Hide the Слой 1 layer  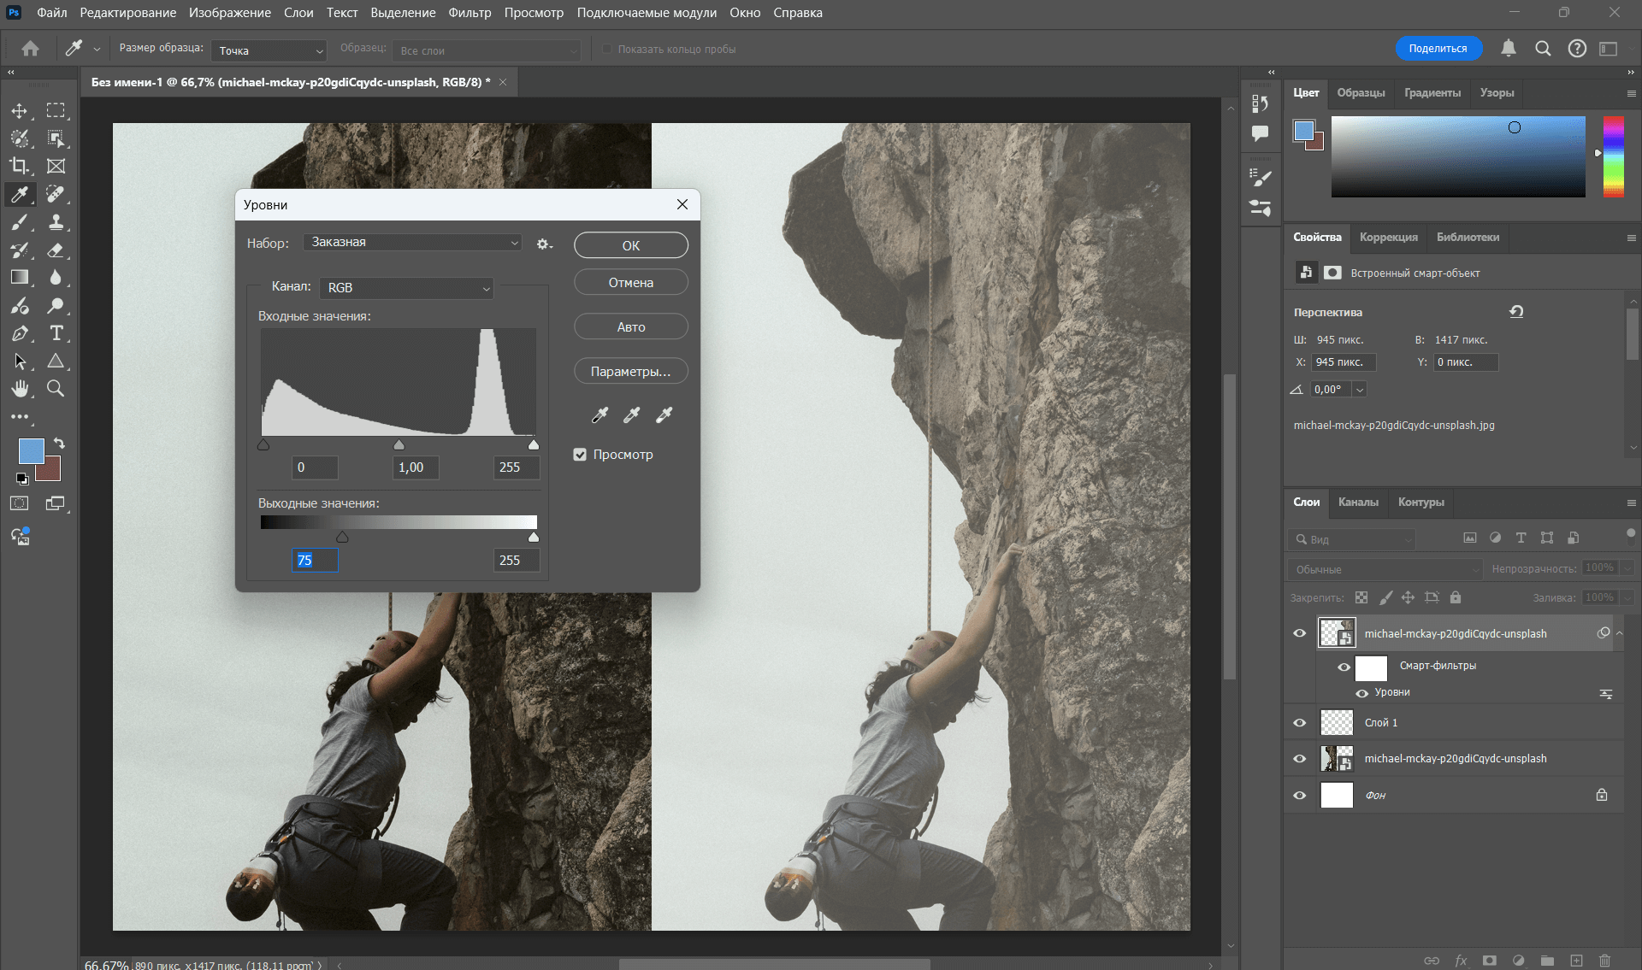pyautogui.click(x=1299, y=722)
